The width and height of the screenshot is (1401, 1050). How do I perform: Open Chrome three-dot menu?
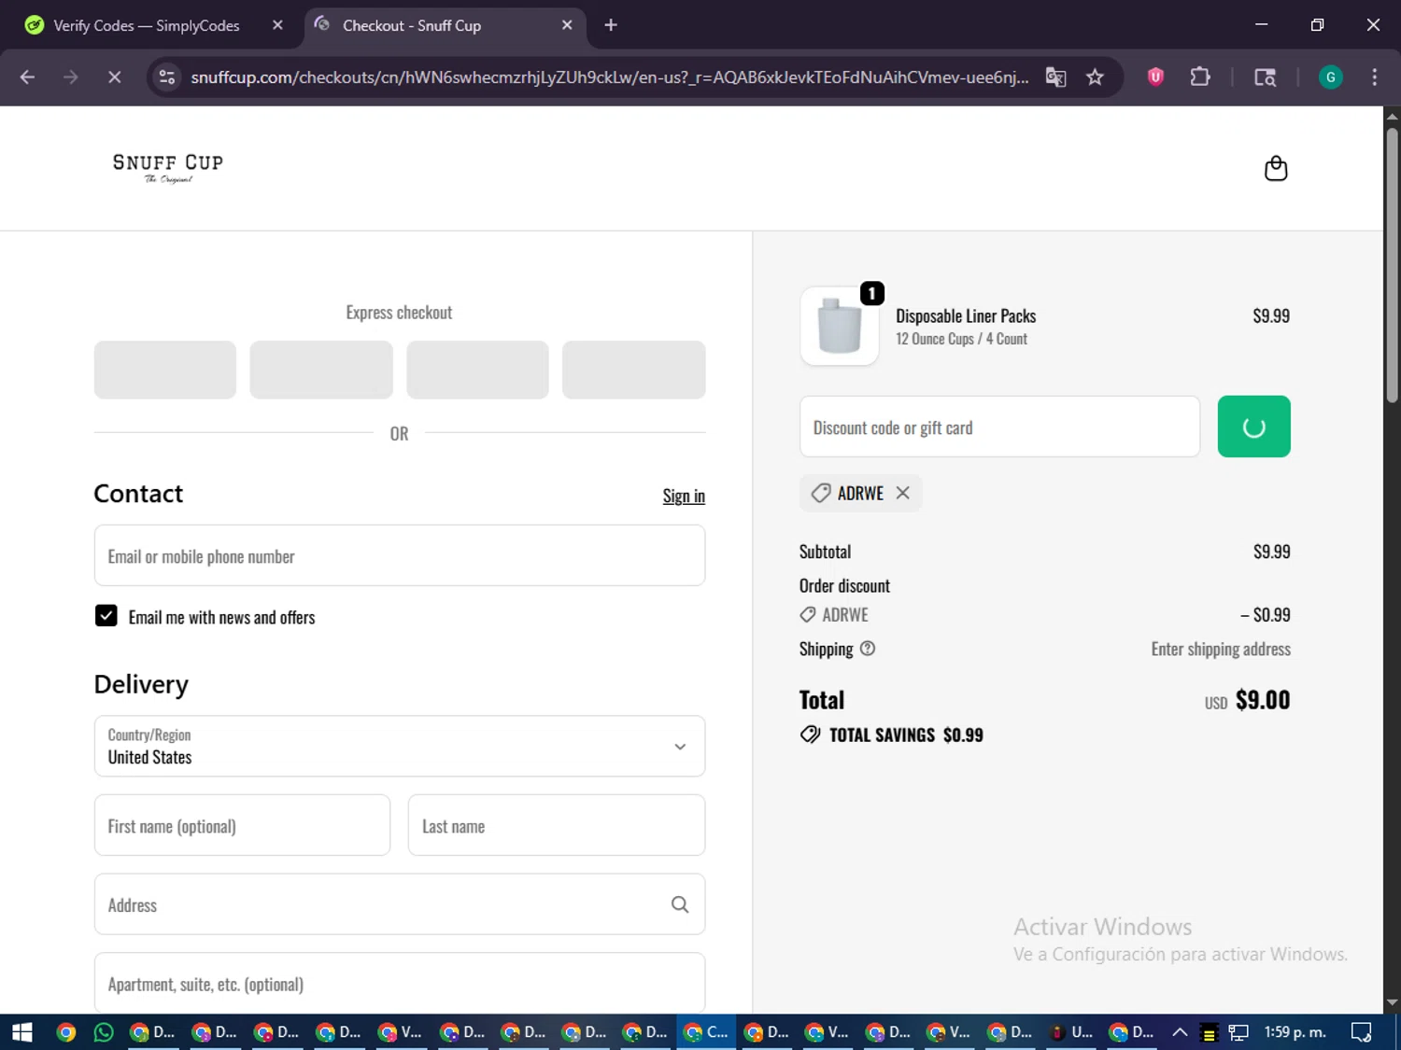point(1374,77)
